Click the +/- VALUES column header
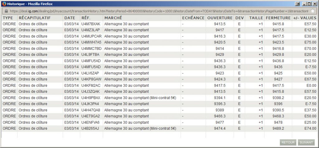 coord(305,18)
